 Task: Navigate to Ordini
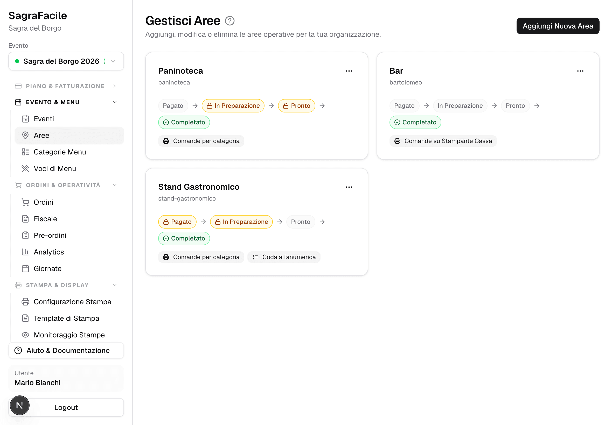tap(69, 202)
